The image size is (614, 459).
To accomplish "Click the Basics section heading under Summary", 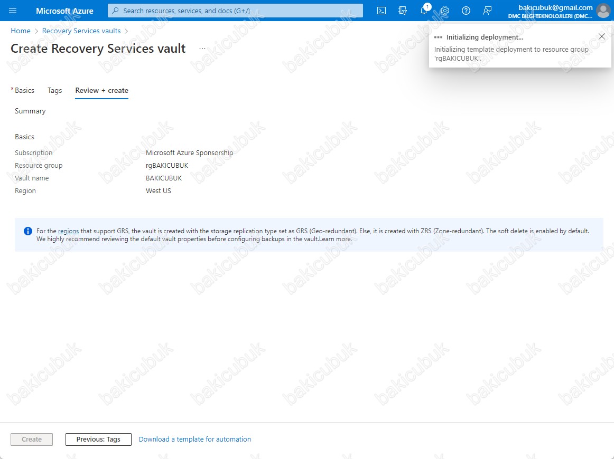I will (x=25, y=137).
